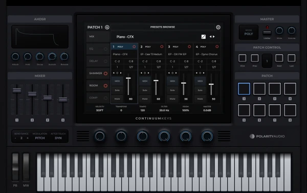Click the pitch bend wheel labeled PB
This screenshot has width=307, height=193.
(x=15, y=166)
